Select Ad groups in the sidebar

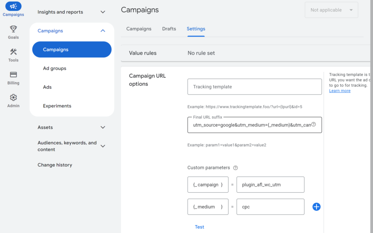[55, 68]
